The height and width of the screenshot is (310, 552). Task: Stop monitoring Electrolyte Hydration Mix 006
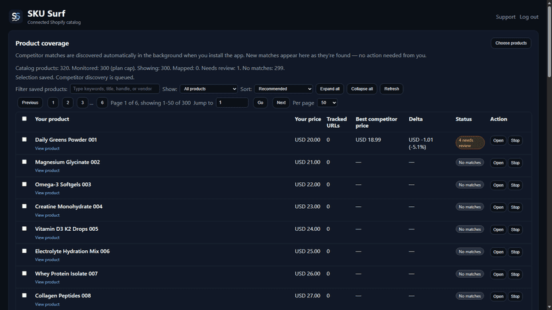pyautogui.click(x=515, y=252)
